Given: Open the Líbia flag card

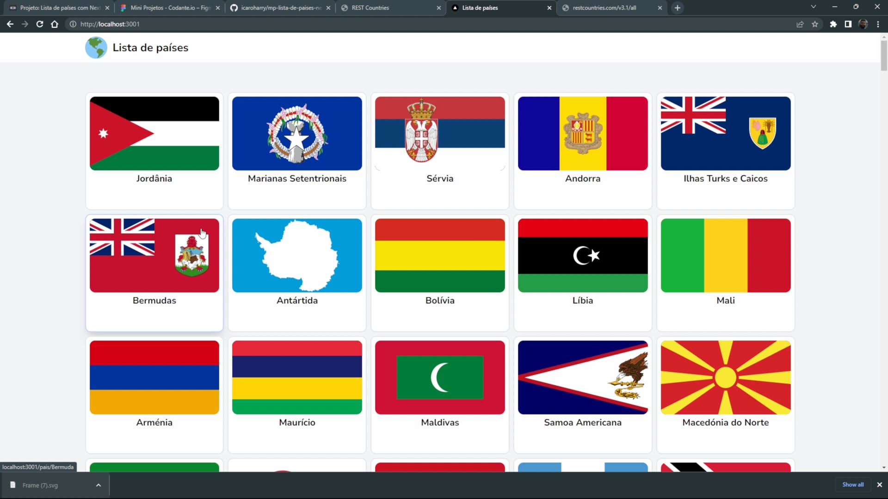Looking at the screenshot, I should tap(583, 273).
